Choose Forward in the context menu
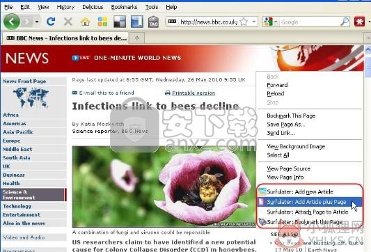Screen dimensions: 371x252 point(277,85)
